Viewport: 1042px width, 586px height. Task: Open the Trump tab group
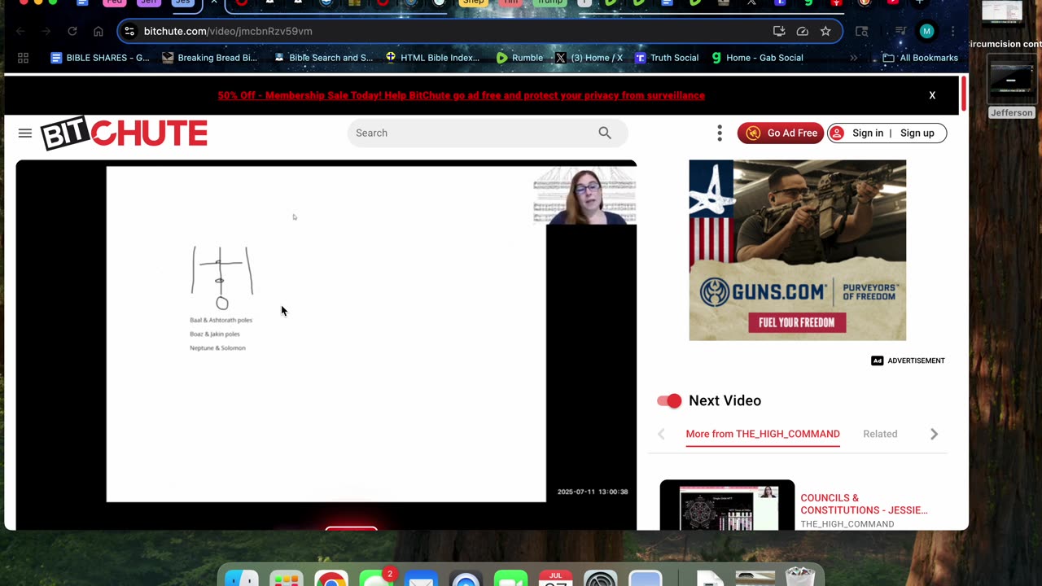pyautogui.click(x=550, y=2)
